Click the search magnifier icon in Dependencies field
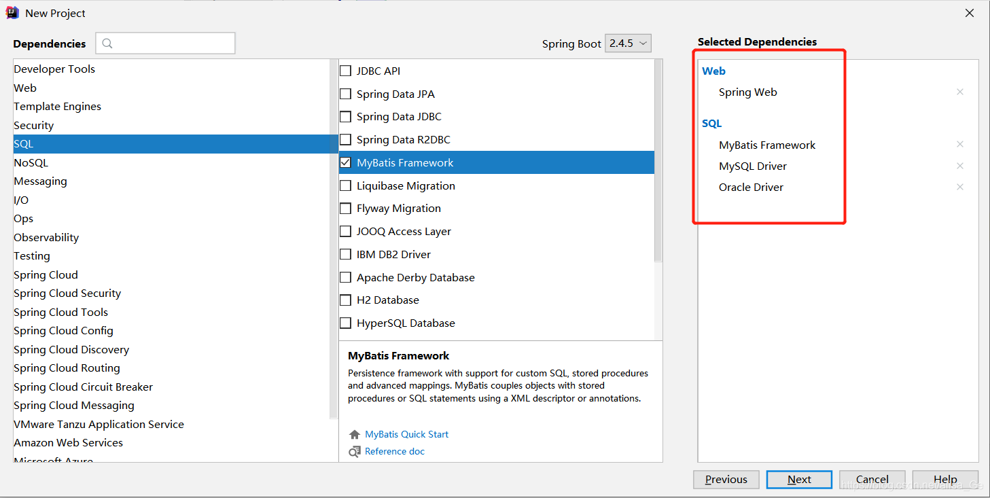Image resolution: width=990 pixels, height=498 pixels. point(107,43)
